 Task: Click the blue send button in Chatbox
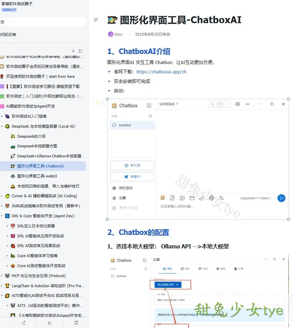click(281, 198)
